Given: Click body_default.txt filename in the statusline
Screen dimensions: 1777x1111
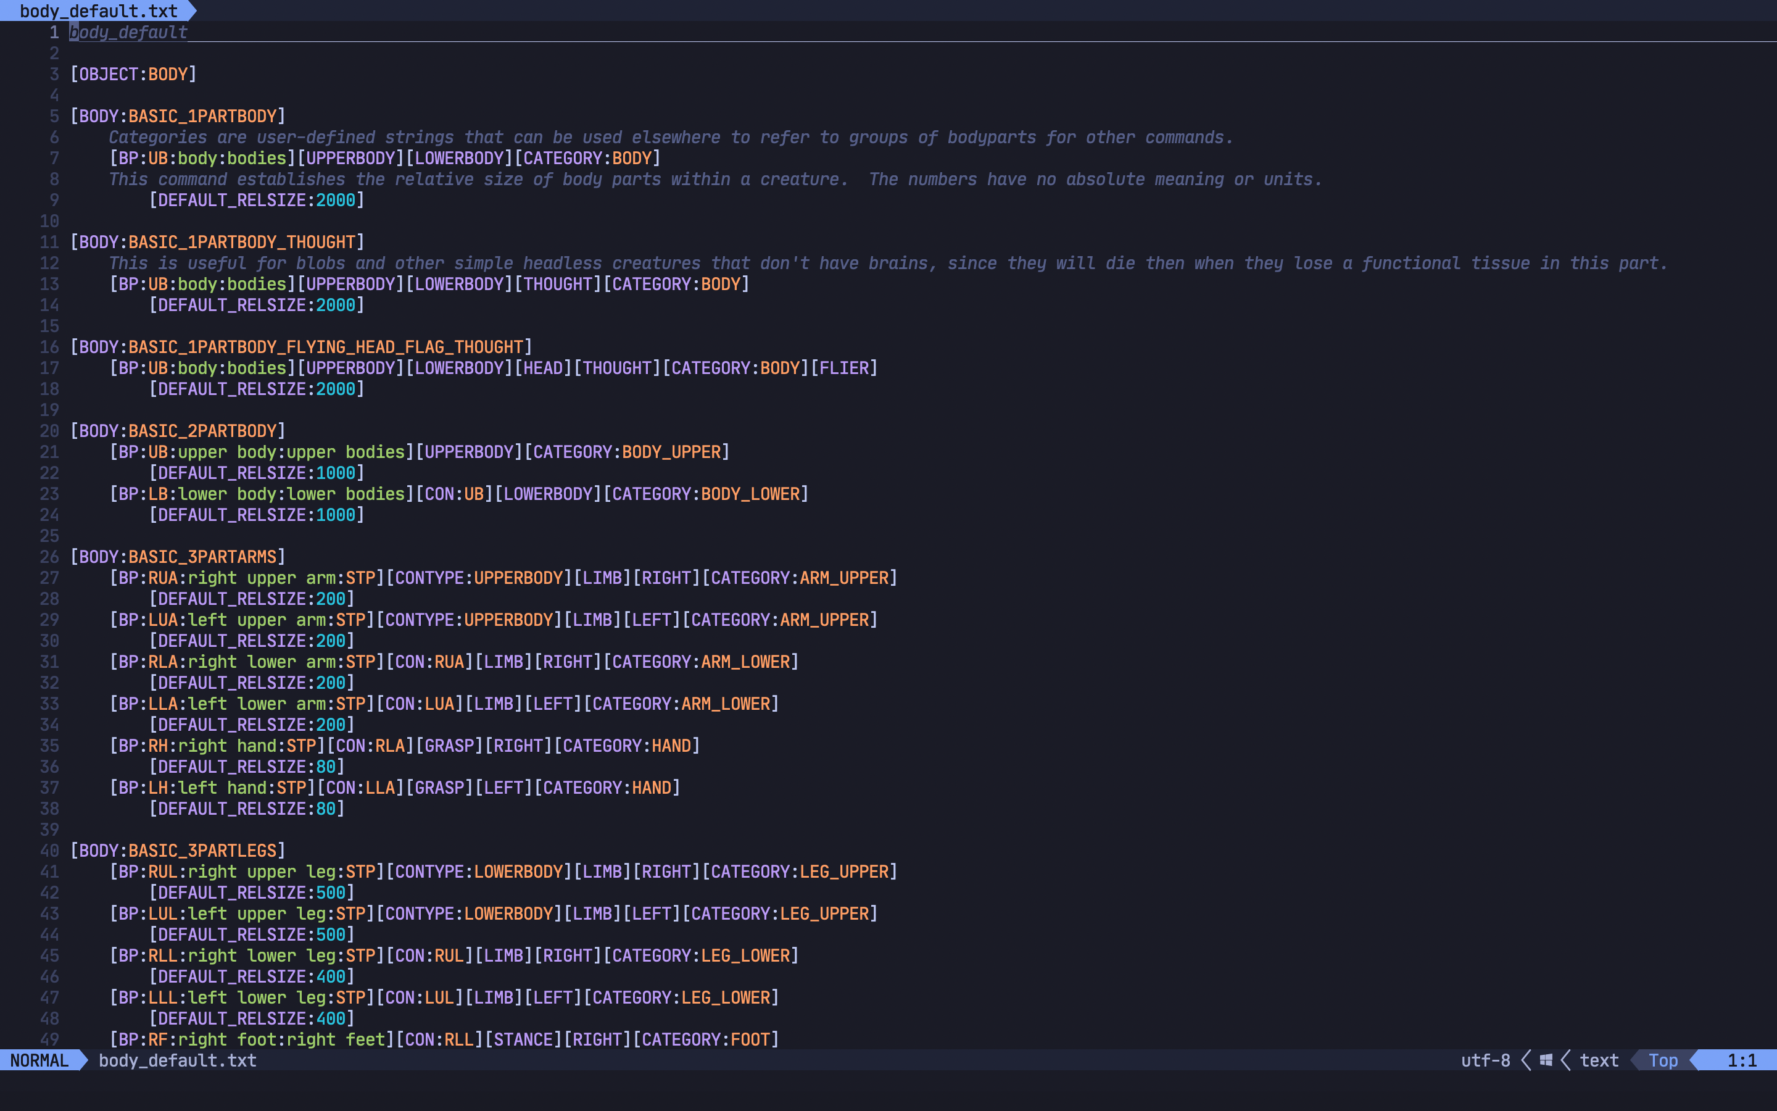Looking at the screenshot, I should point(178,1060).
